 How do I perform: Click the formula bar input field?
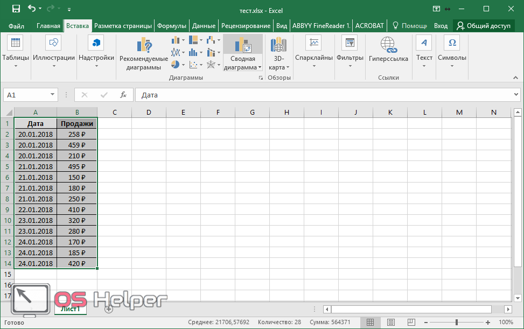(x=323, y=95)
